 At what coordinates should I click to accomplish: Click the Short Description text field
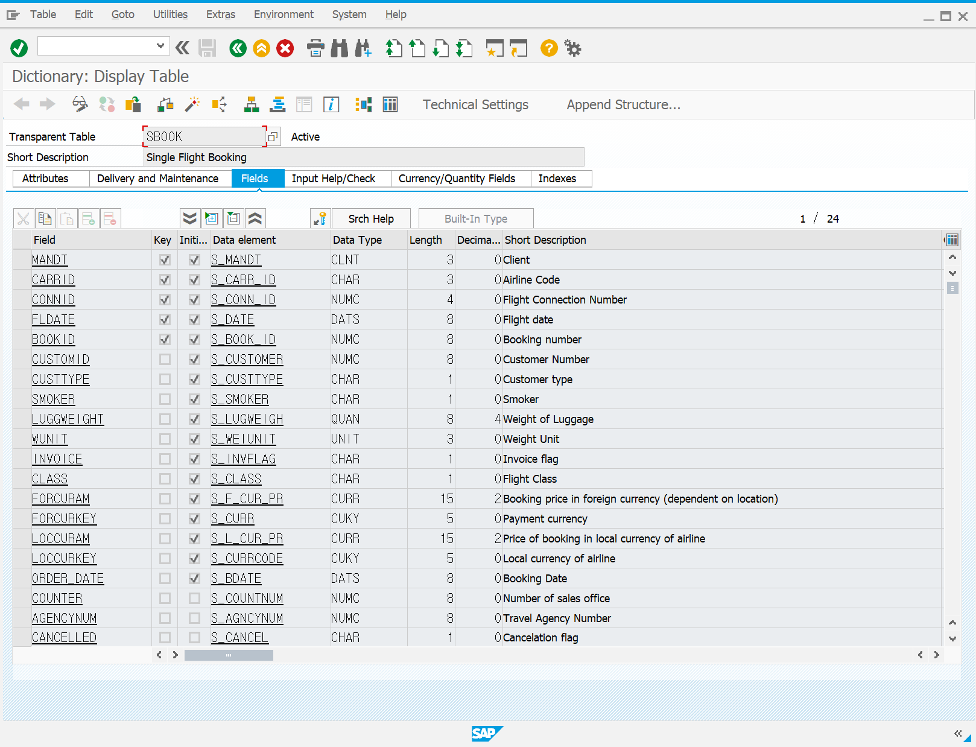[364, 157]
